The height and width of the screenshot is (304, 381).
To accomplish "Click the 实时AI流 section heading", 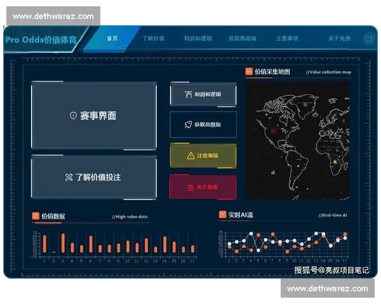I will pyautogui.click(x=241, y=215).
